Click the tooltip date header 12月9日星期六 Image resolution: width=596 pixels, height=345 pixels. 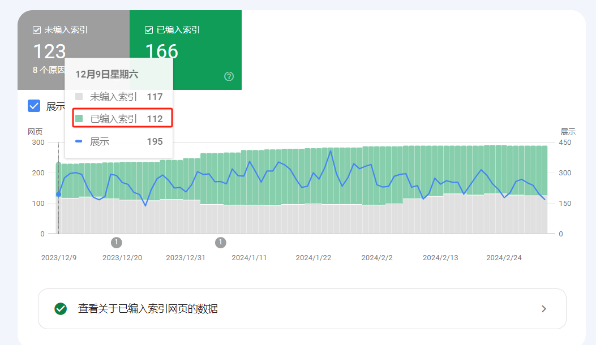(x=107, y=74)
